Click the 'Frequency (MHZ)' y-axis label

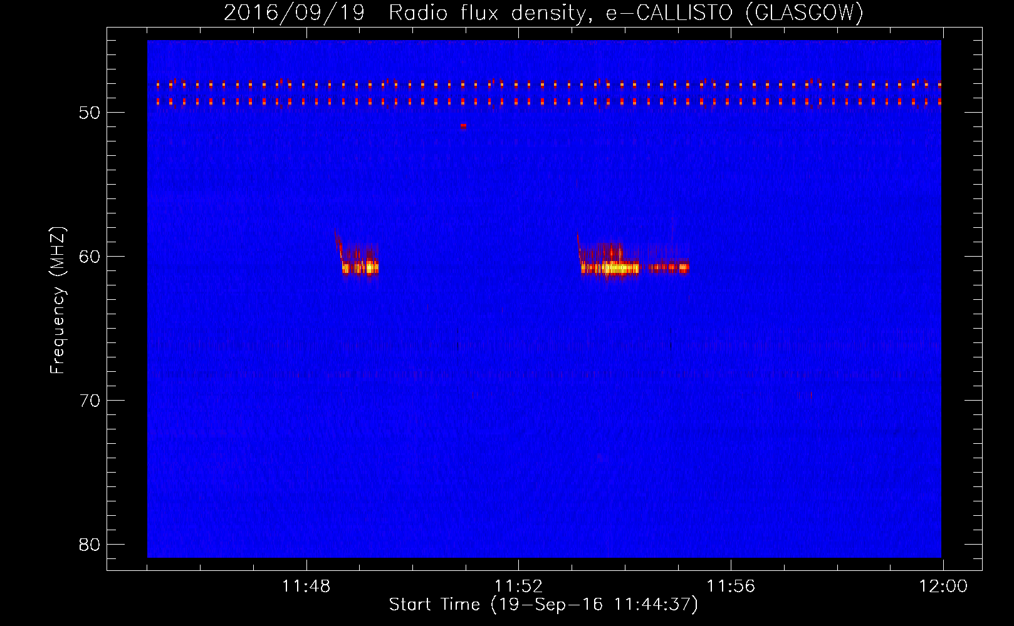tap(58, 300)
